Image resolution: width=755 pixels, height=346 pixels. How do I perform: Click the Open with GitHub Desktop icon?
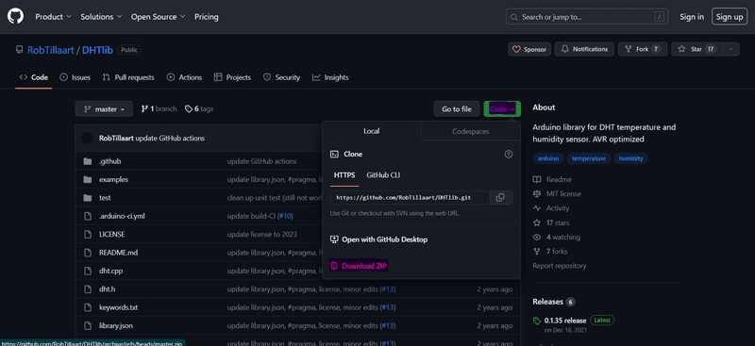point(334,239)
